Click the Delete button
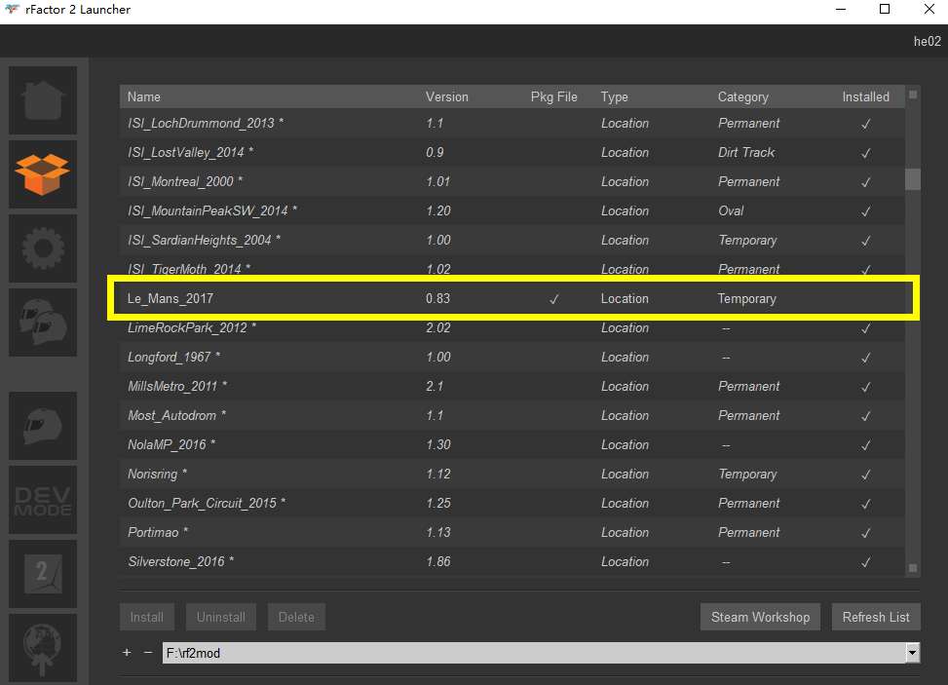 click(x=296, y=617)
